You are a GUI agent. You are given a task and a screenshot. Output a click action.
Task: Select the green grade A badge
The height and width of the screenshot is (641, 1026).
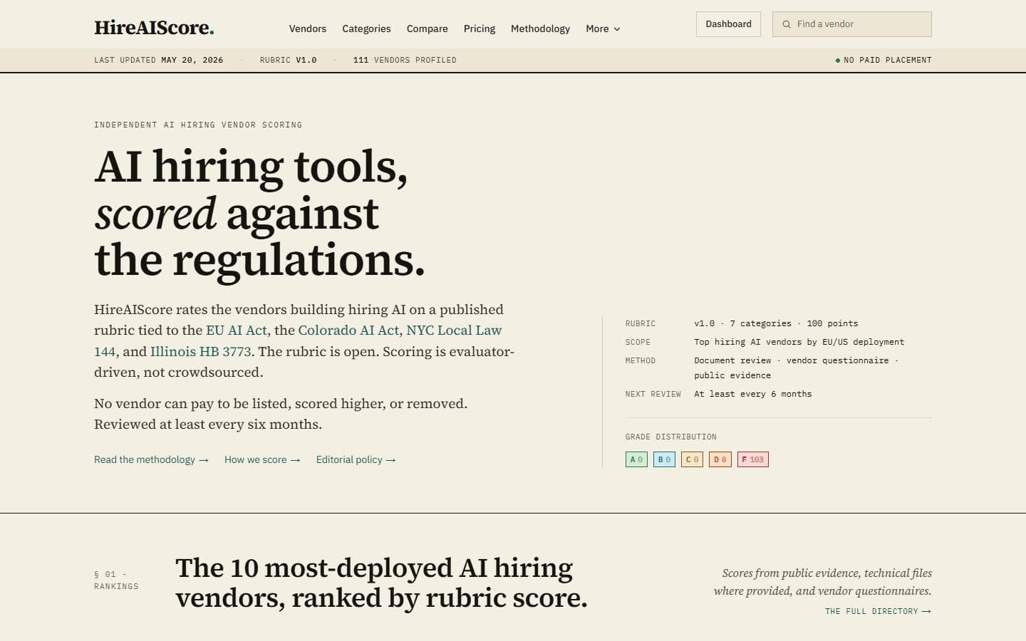click(636, 459)
